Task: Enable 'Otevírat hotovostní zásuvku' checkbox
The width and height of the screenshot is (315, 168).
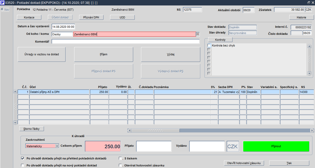Action: (120, 165)
